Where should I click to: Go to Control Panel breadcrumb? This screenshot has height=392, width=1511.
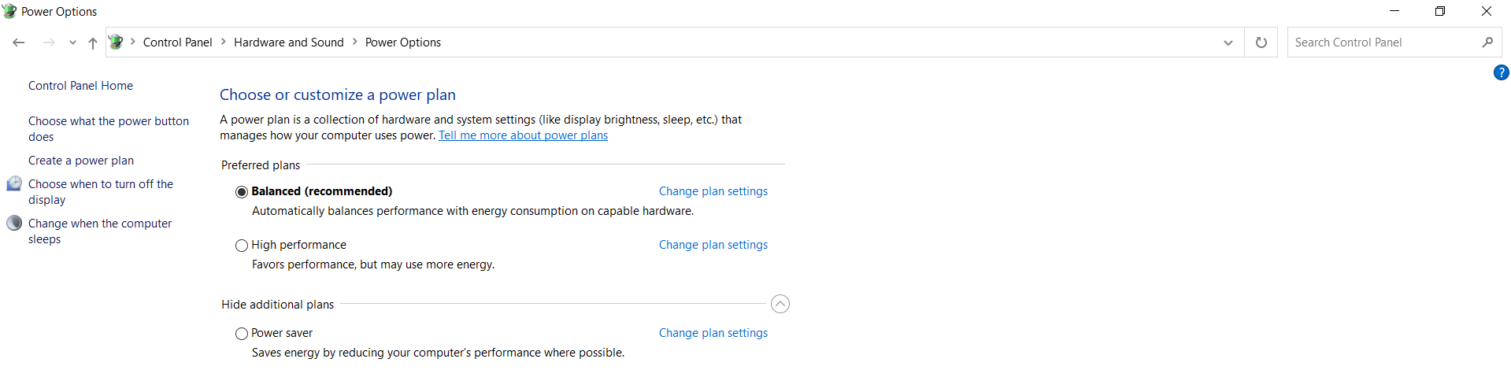[177, 43]
